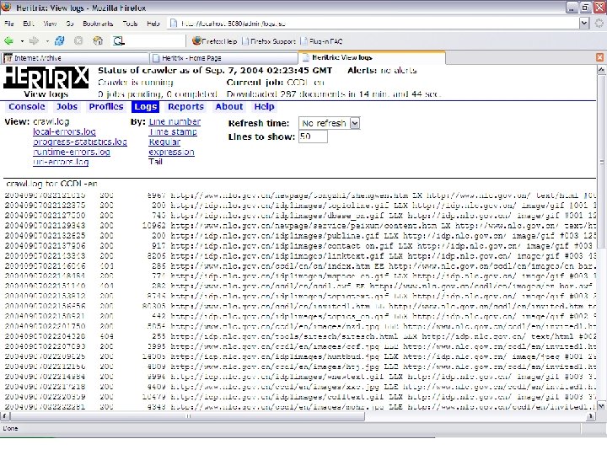Open progress-statistics.log link

(x=80, y=142)
